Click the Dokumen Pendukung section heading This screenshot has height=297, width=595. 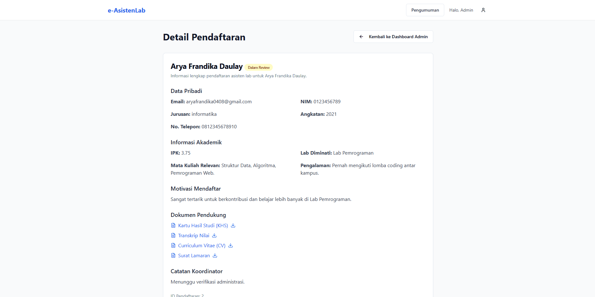[x=198, y=215]
